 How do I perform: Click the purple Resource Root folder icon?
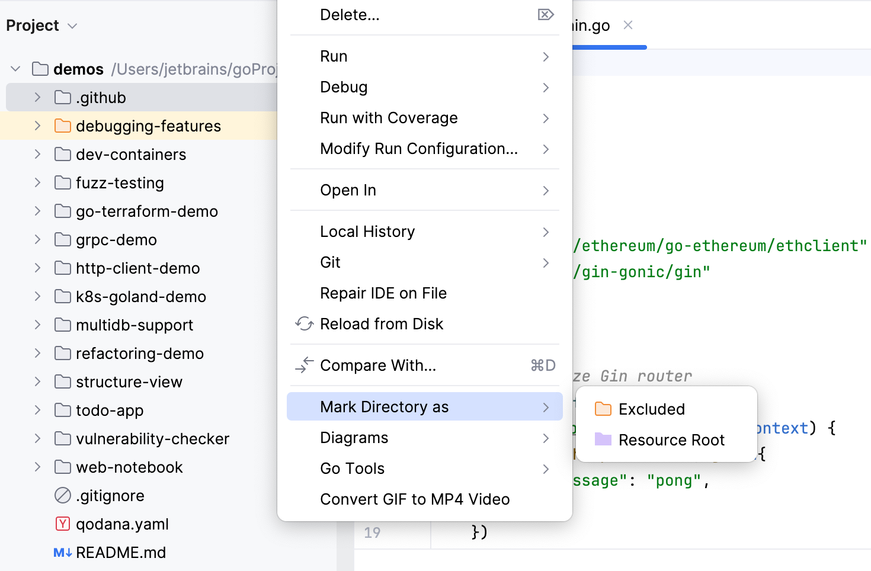point(603,440)
